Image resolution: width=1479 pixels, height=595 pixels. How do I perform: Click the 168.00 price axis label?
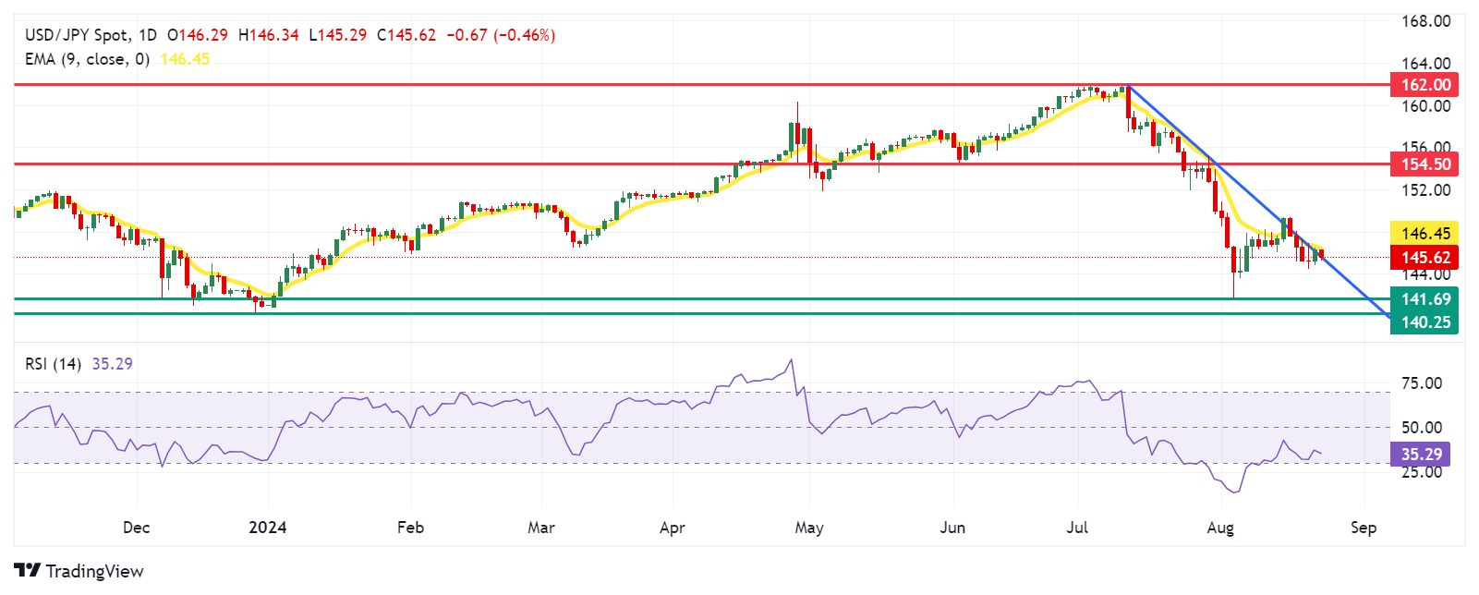point(1425,21)
